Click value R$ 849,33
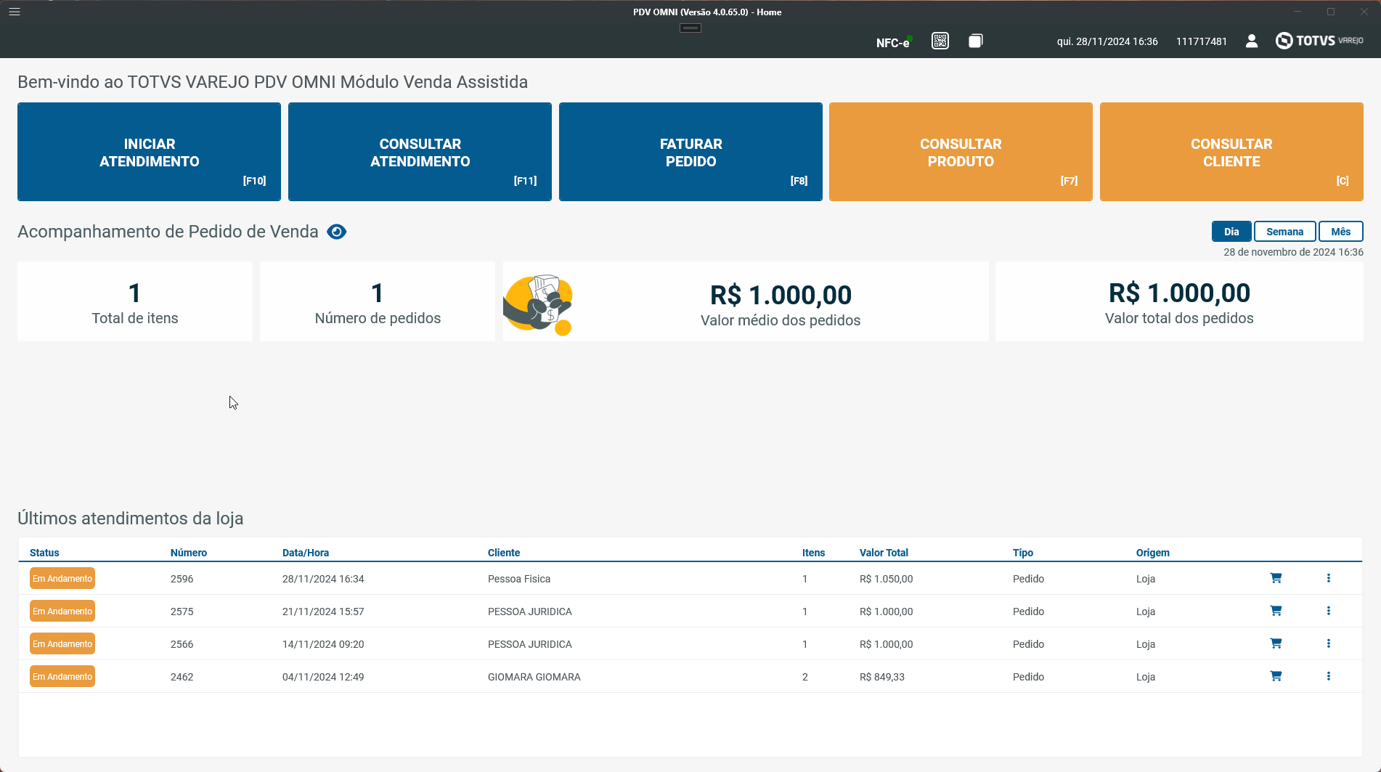Image resolution: width=1381 pixels, height=772 pixels. click(x=882, y=677)
